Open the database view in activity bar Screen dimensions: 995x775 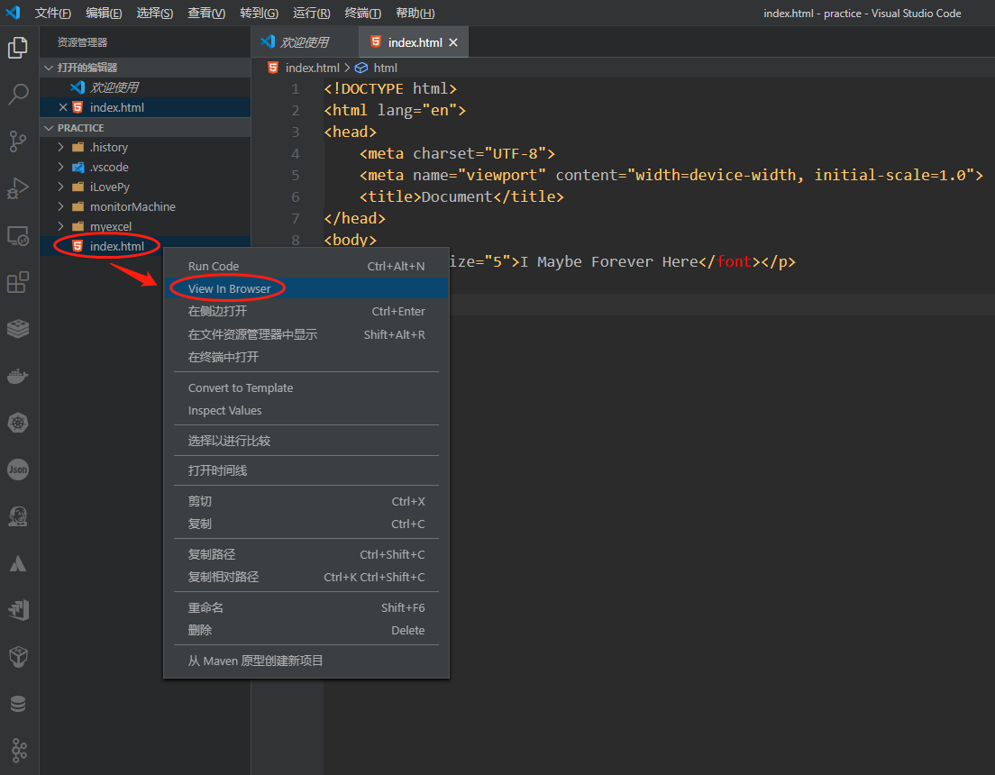tap(18, 704)
